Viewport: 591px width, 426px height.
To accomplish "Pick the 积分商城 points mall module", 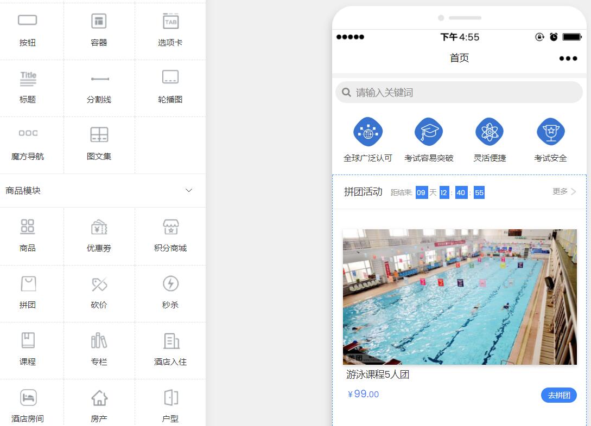I will click(x=170, y=236).
